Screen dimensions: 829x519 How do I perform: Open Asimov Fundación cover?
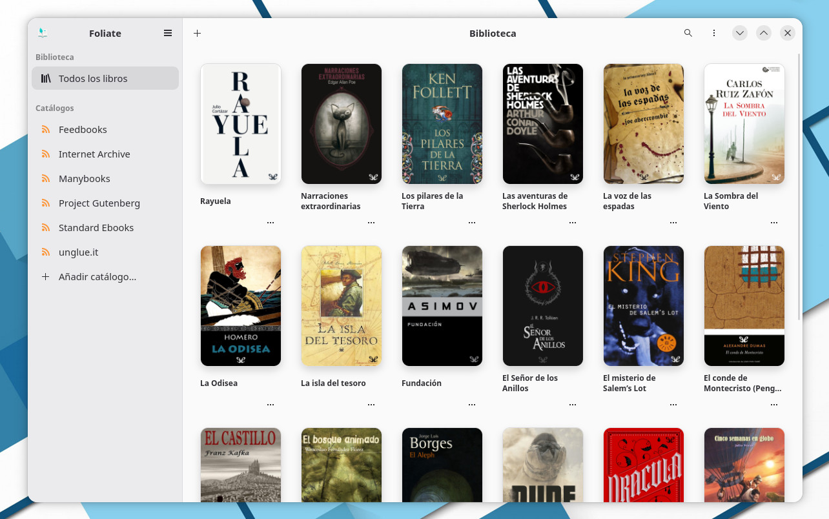click(442, 306)
